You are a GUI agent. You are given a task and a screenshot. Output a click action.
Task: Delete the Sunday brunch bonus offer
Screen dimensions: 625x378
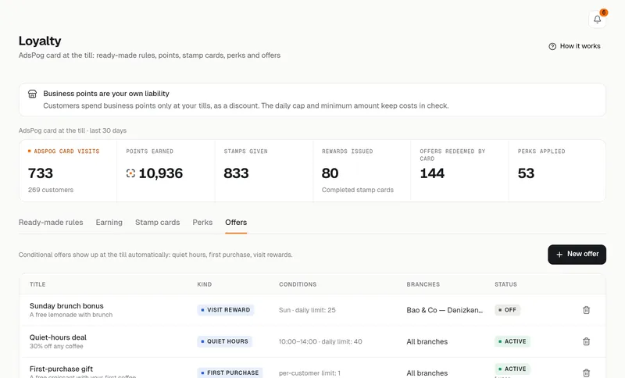[586, 310]
